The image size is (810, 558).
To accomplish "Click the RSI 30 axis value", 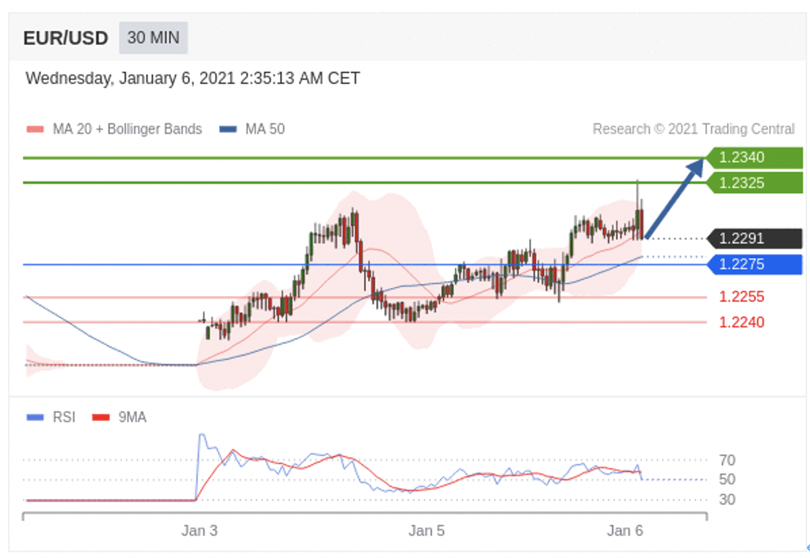I will point(727,499).
